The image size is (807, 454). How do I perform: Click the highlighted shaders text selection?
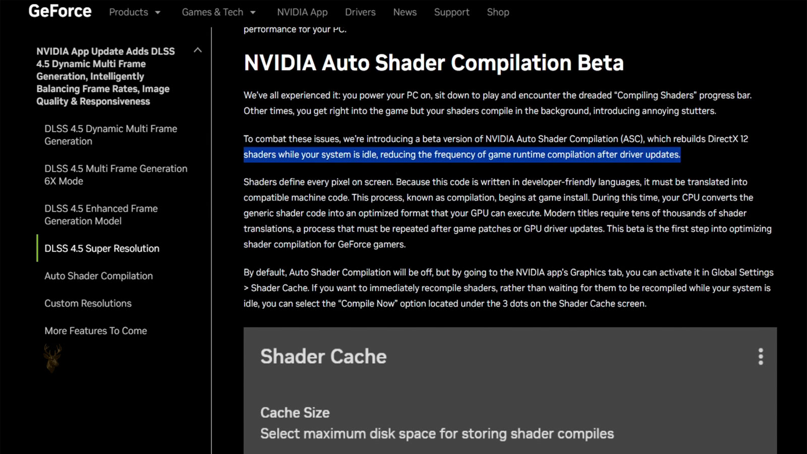pyautogui.click(x=462, y=154)
